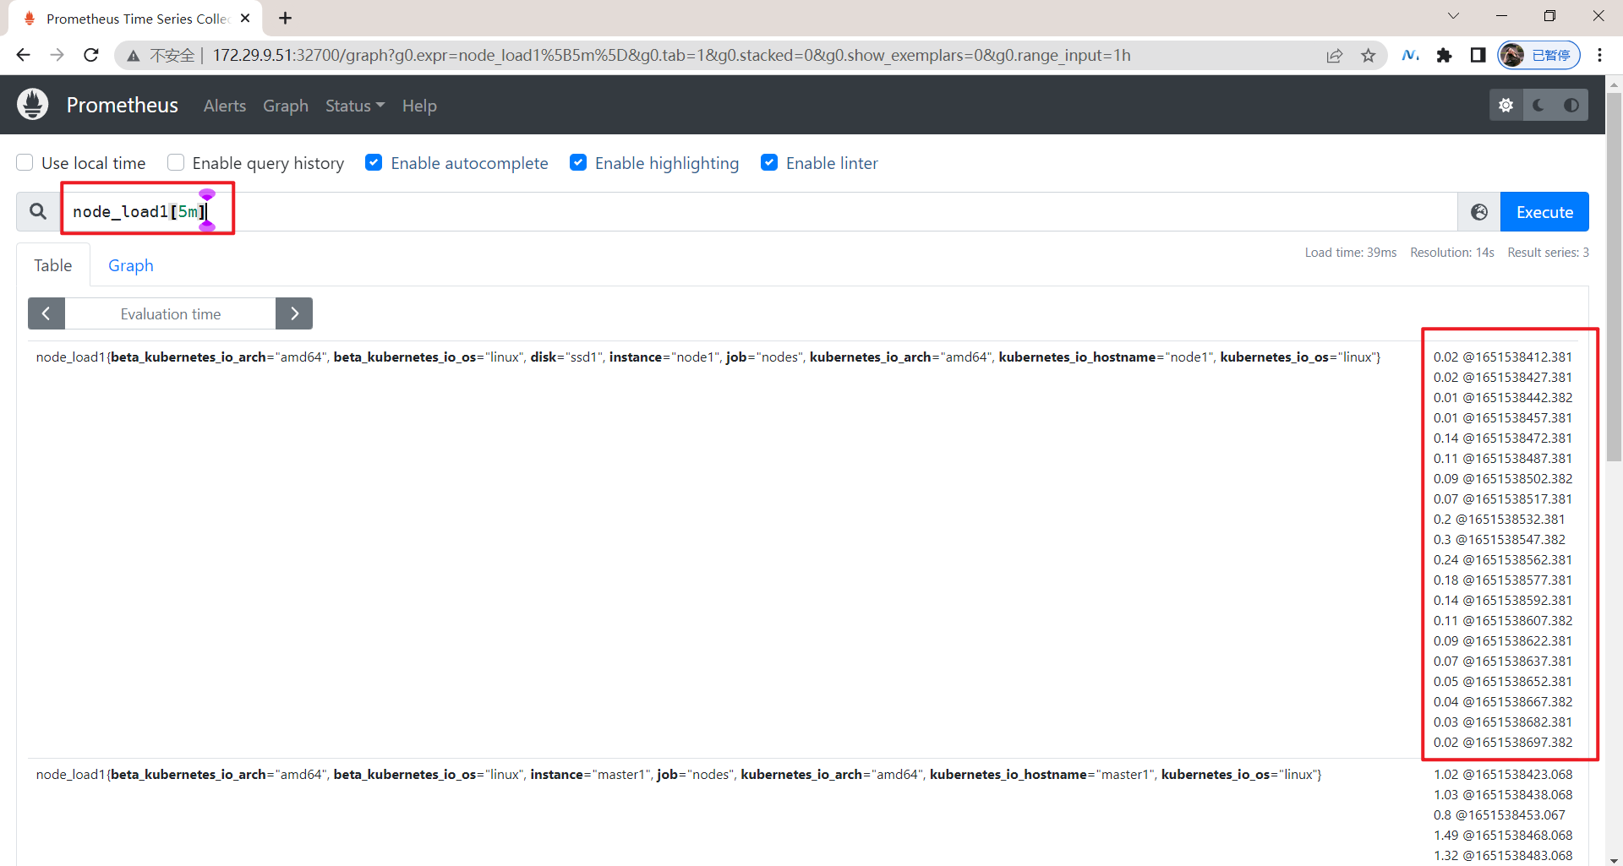The image size is (1623, 866).
Task: Open the metrics explorer globe icon
Action: (x=1479, y=212)
